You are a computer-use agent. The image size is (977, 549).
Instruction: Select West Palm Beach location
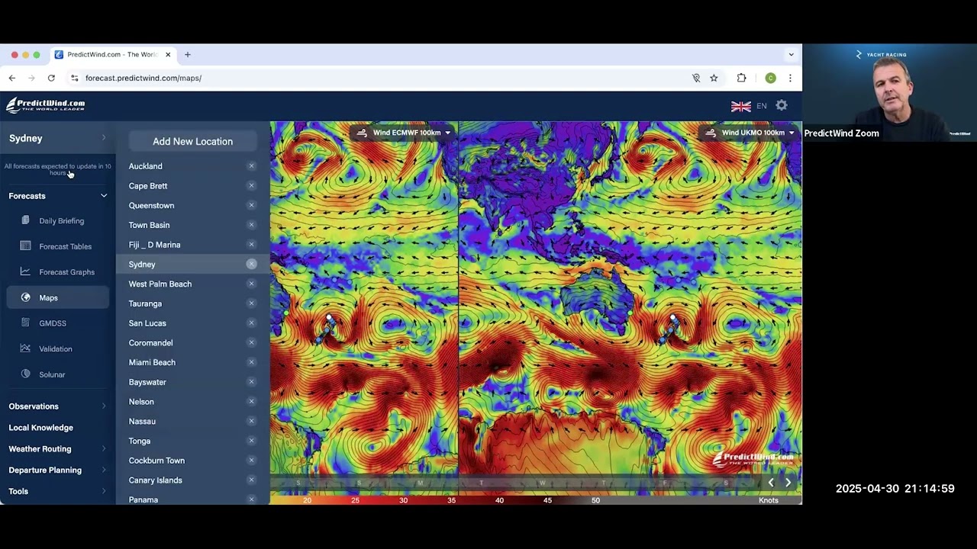coord(160,284)
